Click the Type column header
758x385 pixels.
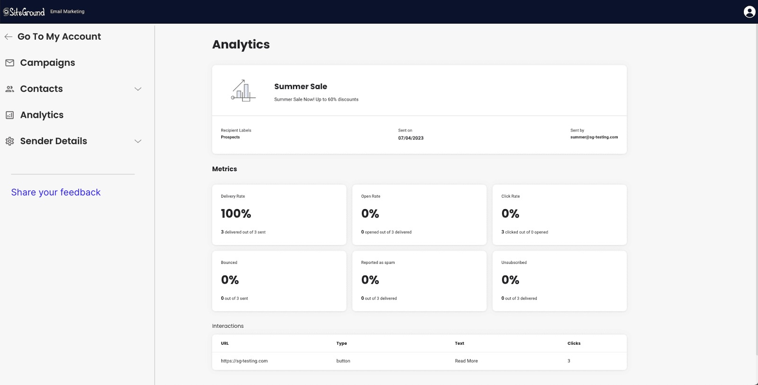(342, 343)
